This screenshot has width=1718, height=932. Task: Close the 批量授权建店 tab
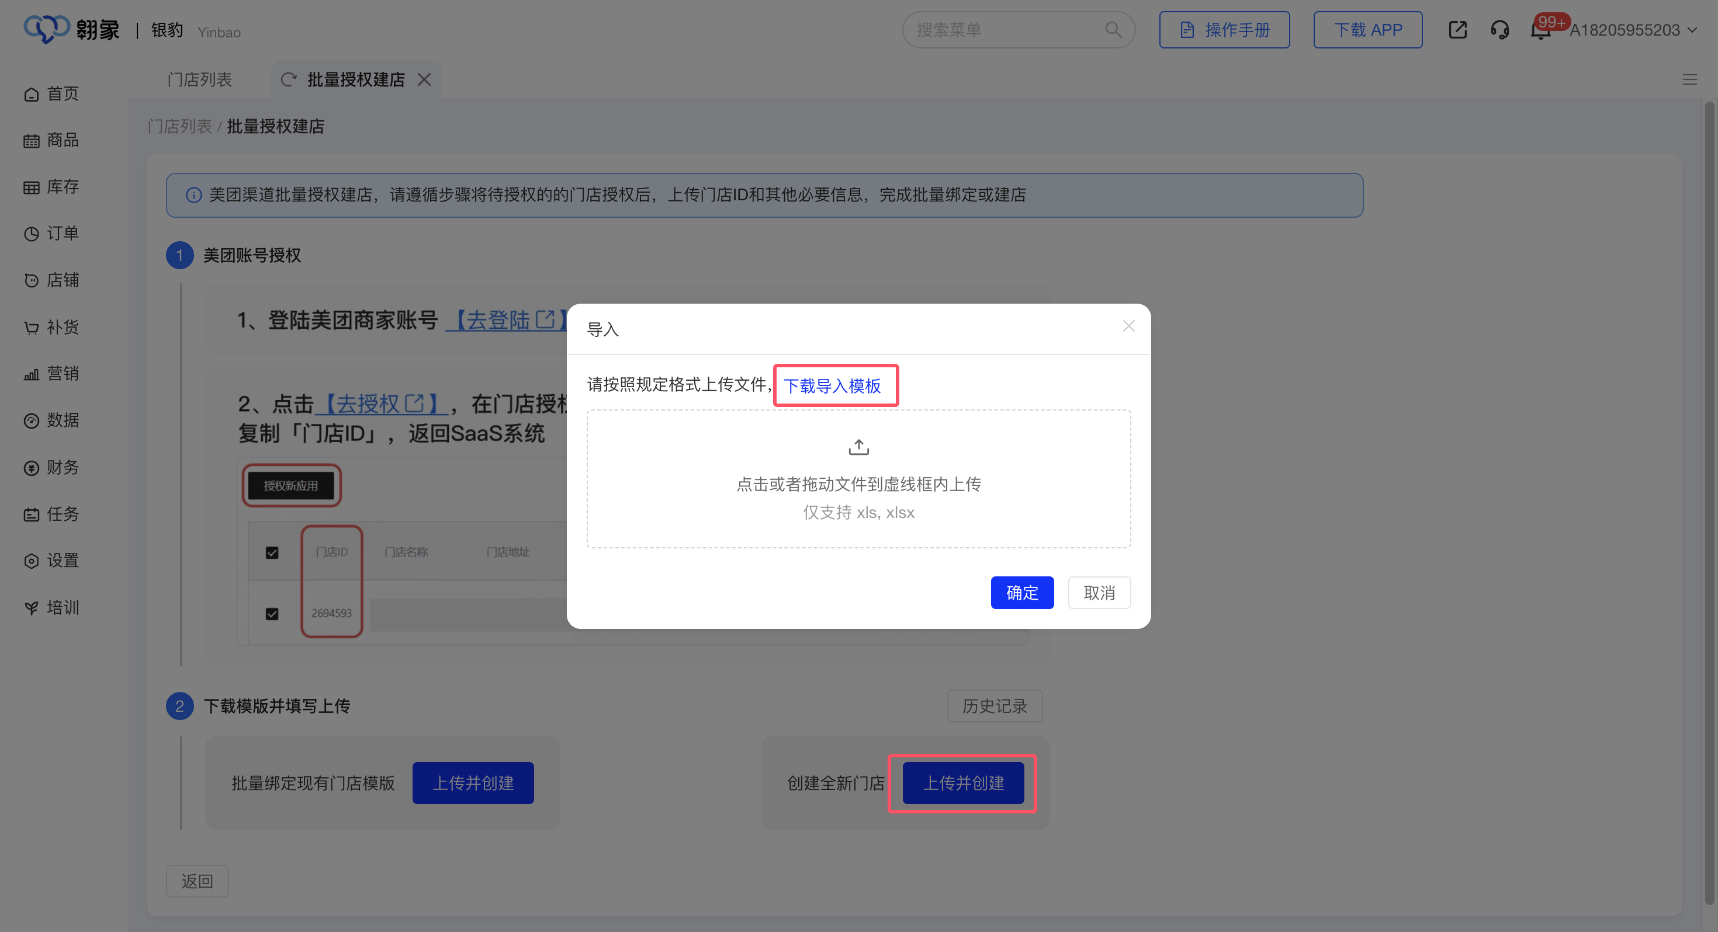[424, 80]
